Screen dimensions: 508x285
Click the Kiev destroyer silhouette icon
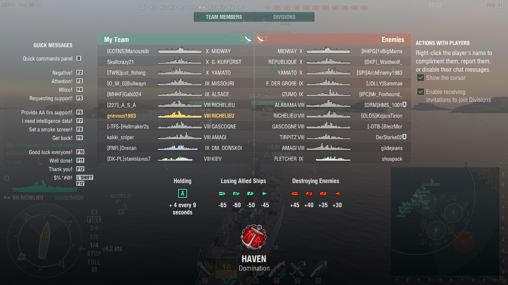[175, 159]
